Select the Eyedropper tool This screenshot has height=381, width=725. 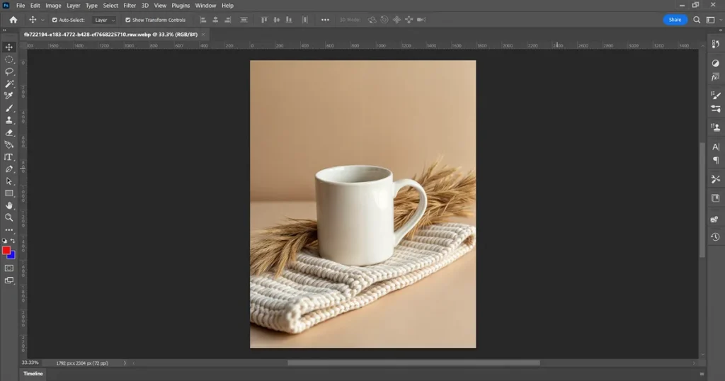(x=8, y=96)
